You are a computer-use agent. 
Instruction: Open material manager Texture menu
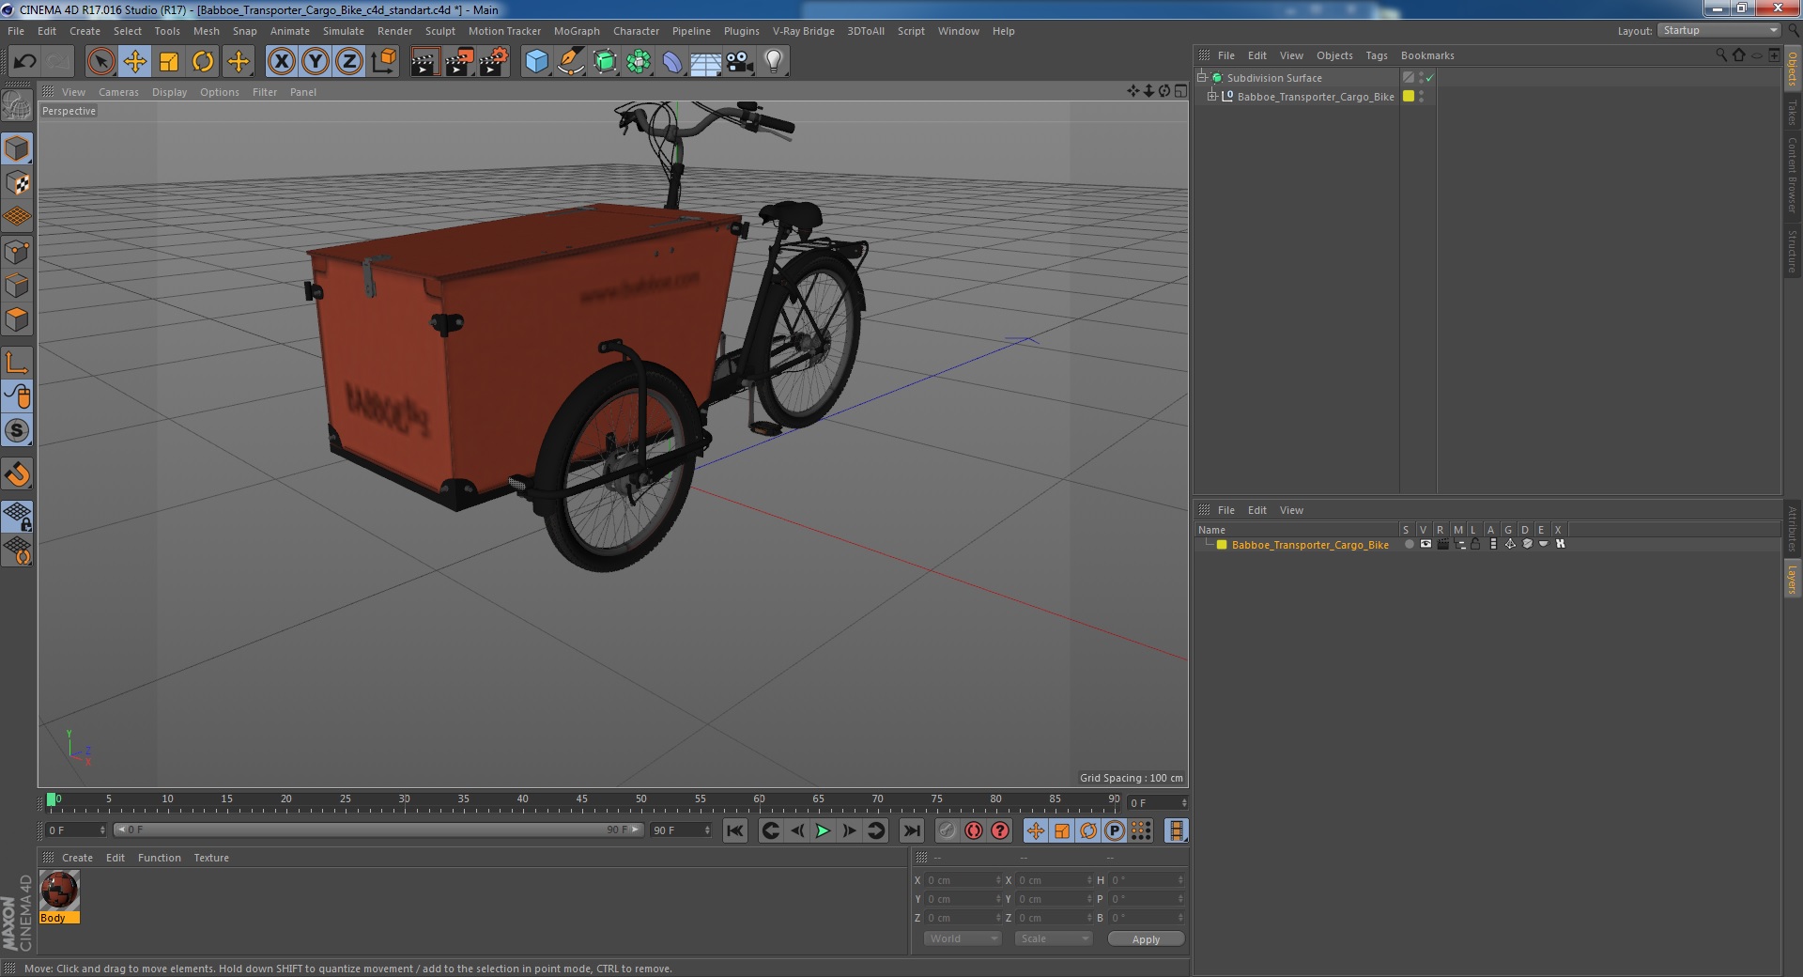tap(211, 858)
